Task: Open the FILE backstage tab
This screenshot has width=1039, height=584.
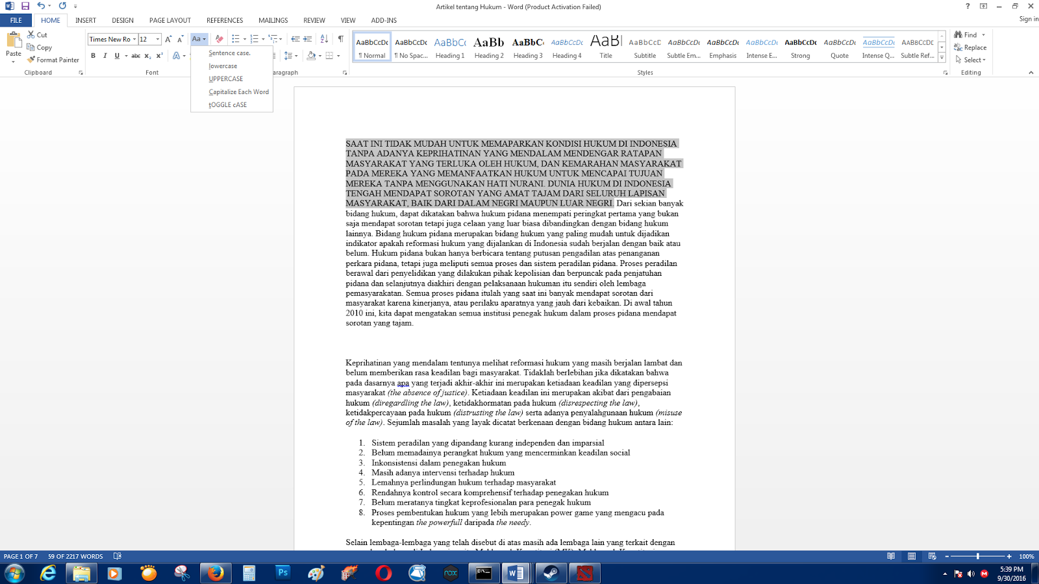Action: (x=16, y=20)
